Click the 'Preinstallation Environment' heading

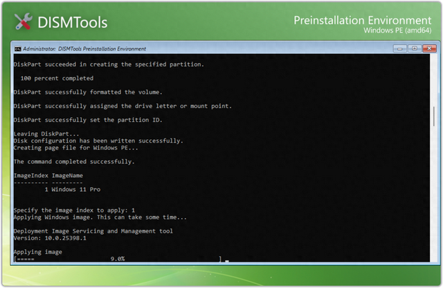(363, 20)
